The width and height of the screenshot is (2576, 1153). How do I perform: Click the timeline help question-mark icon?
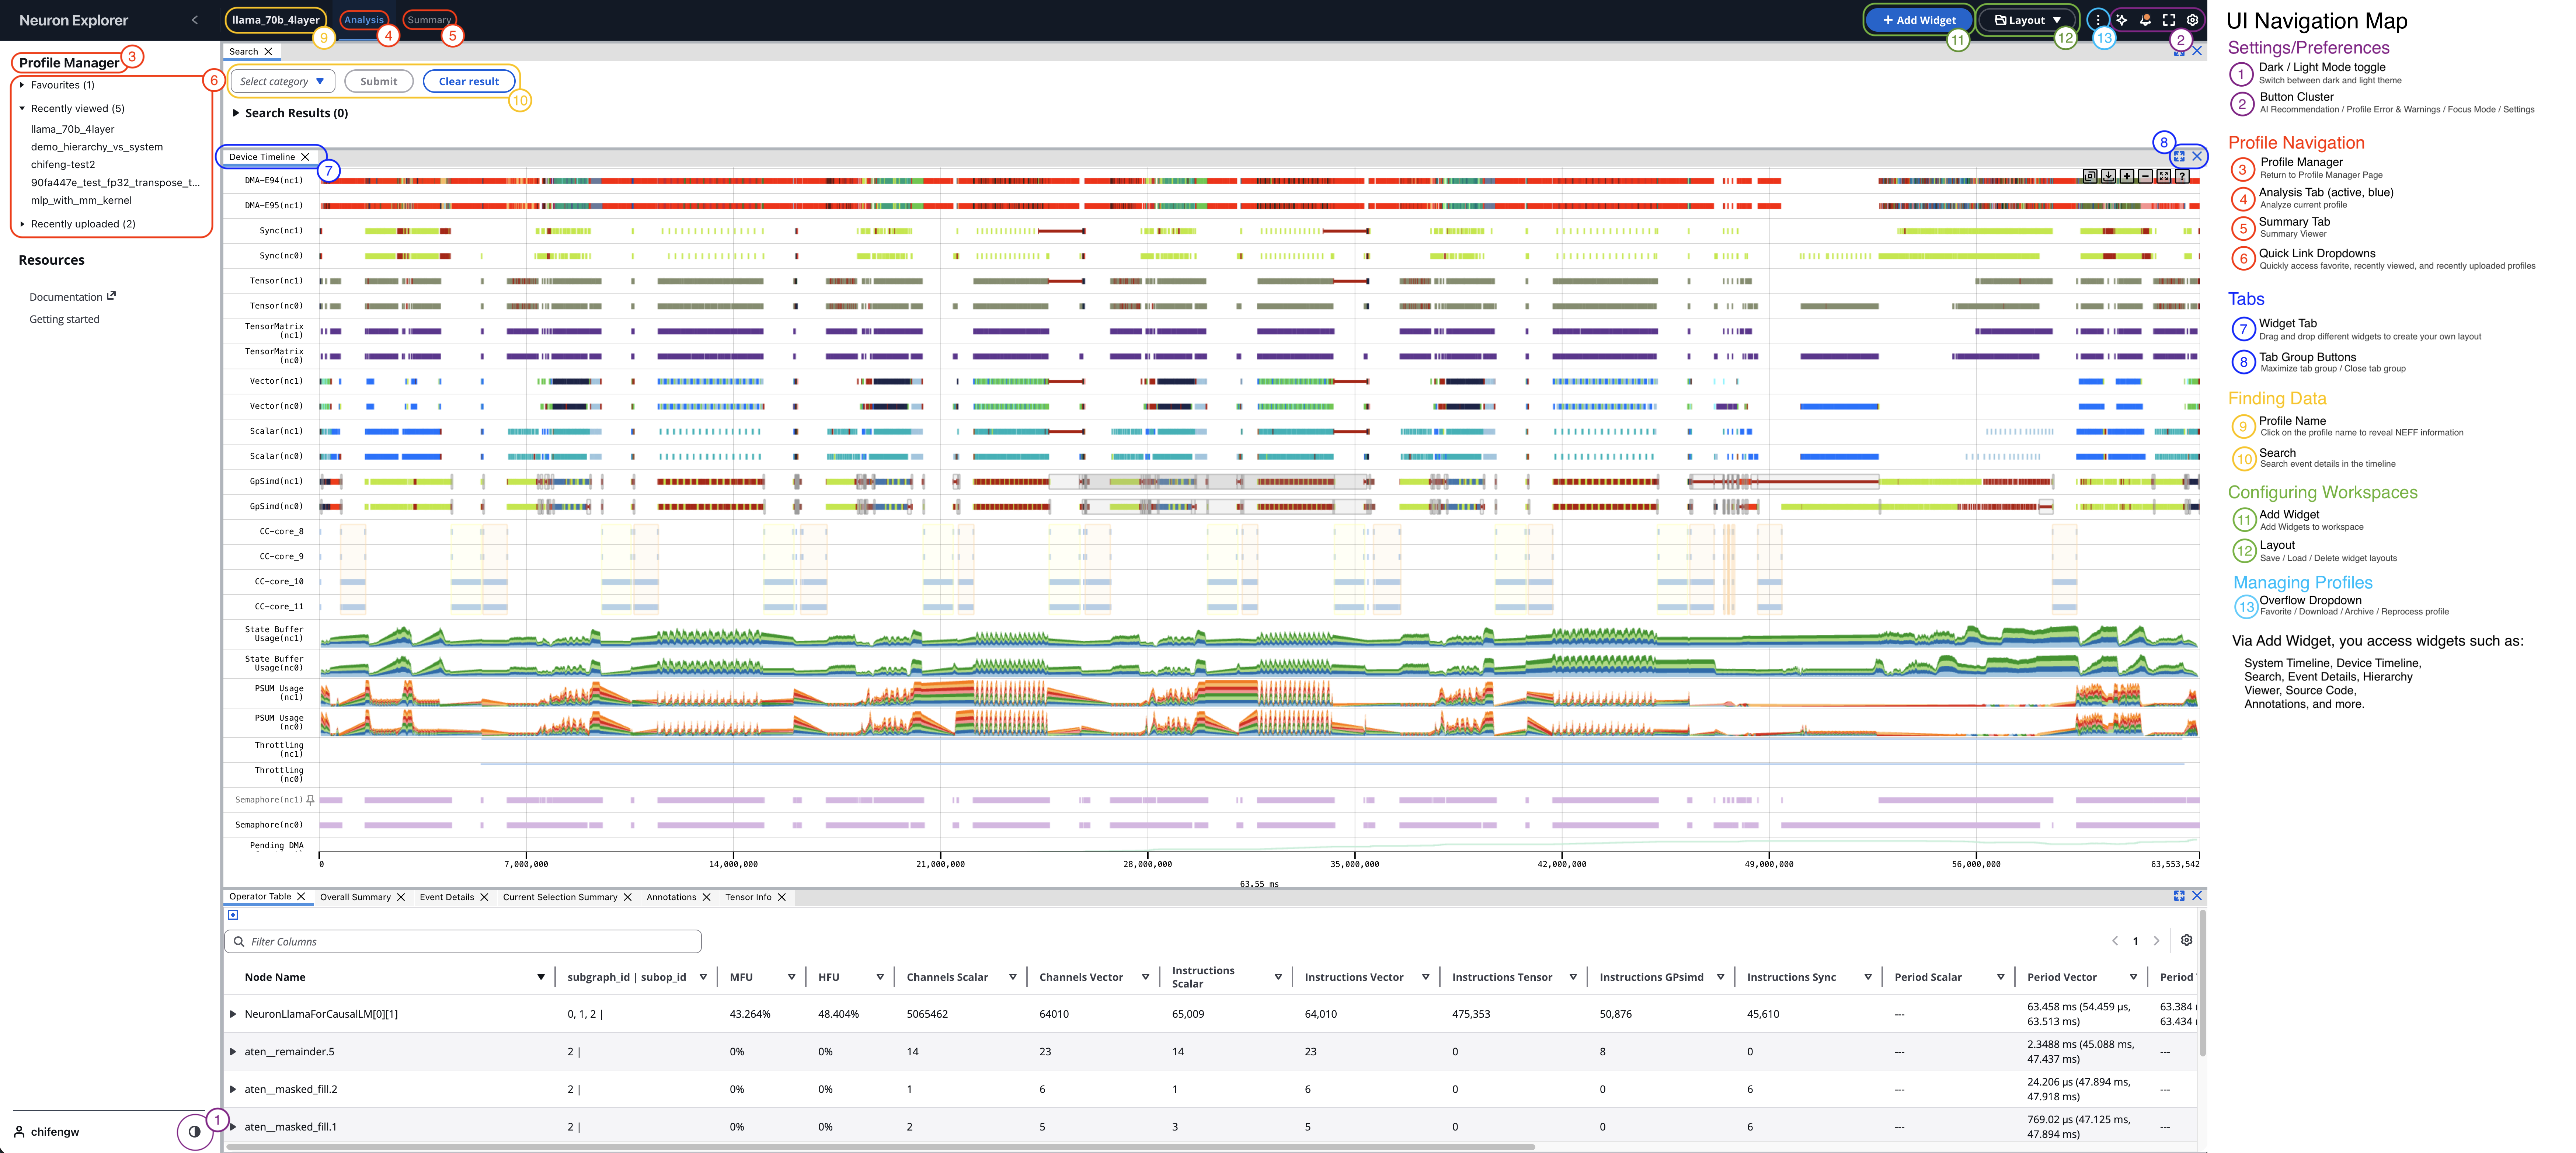(x=2182, y=176)
